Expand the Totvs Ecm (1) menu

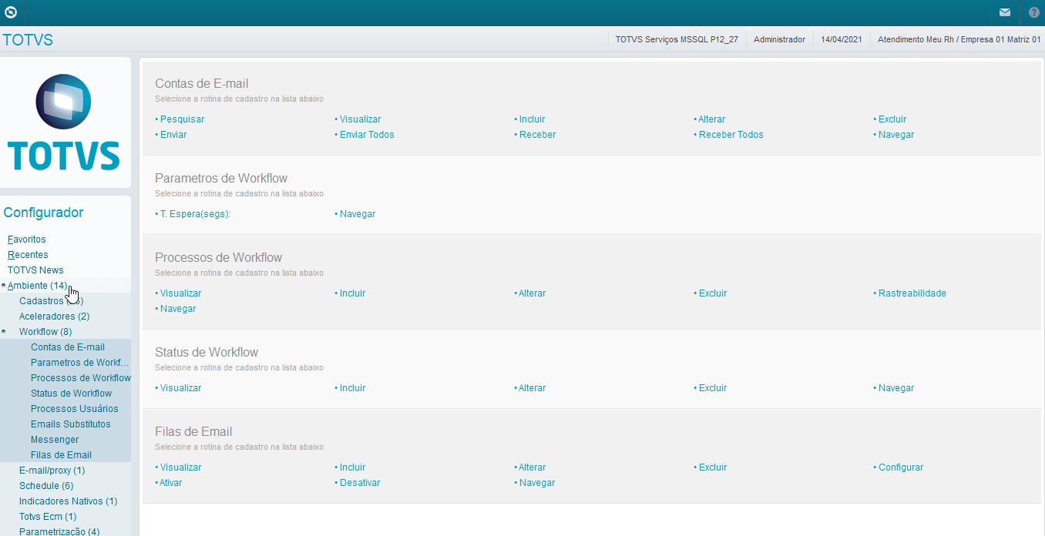tap(48, 517)
